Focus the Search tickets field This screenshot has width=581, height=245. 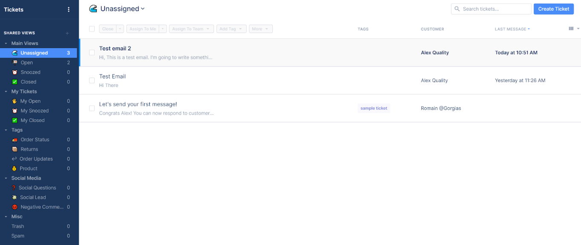[x=495, y=9]
